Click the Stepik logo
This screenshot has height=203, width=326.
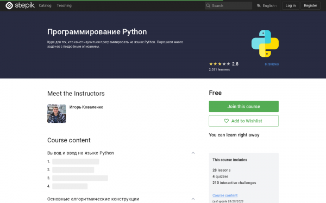click(x=20, y=5)
